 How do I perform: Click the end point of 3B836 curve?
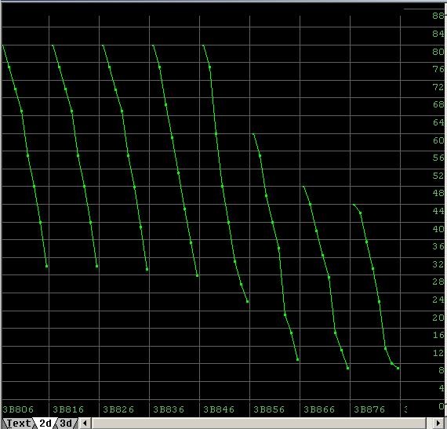[198, 275]
